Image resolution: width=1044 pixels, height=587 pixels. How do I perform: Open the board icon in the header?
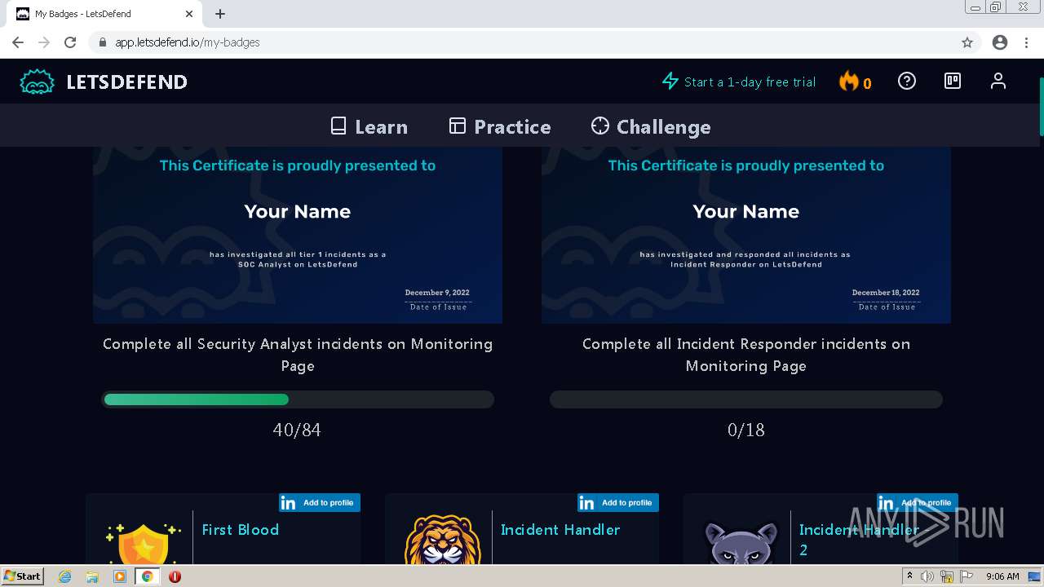coord(953,81)
